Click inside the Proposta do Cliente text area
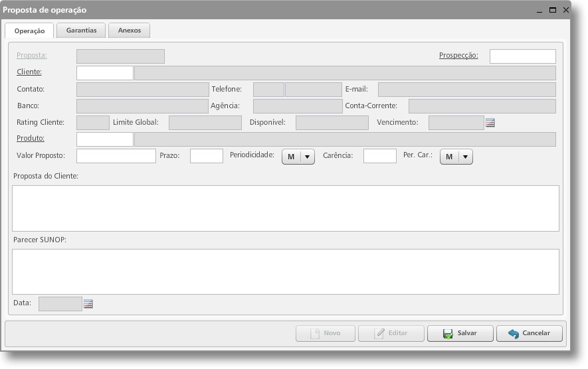This screenshot has width=588, height=369. [286, 208]
